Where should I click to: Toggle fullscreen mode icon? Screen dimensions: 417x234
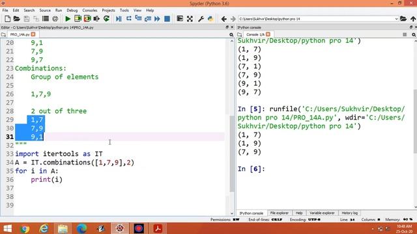click(190, 19)
